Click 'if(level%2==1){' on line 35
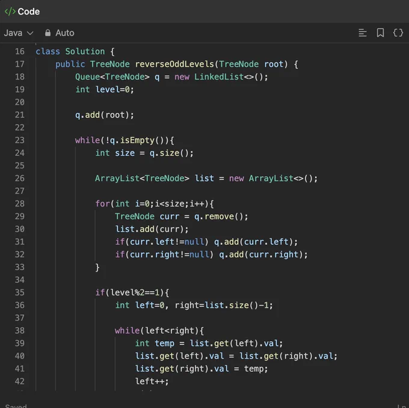The width and height of the screenshot is (409, 408). 132,292
